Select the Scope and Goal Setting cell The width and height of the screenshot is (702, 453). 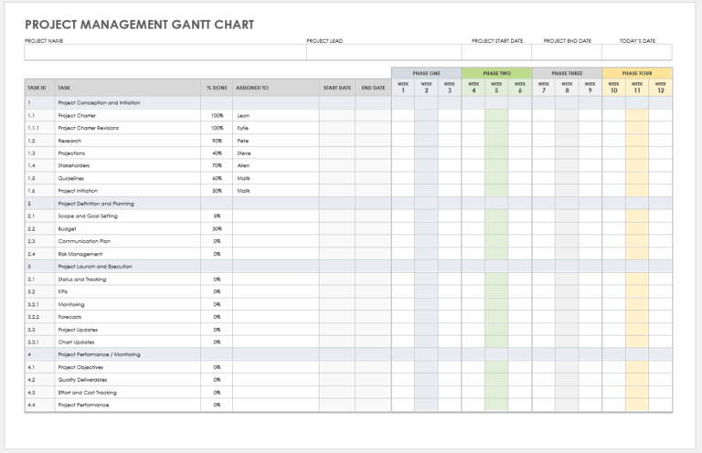pyautogui.click(x=128, y=216)
